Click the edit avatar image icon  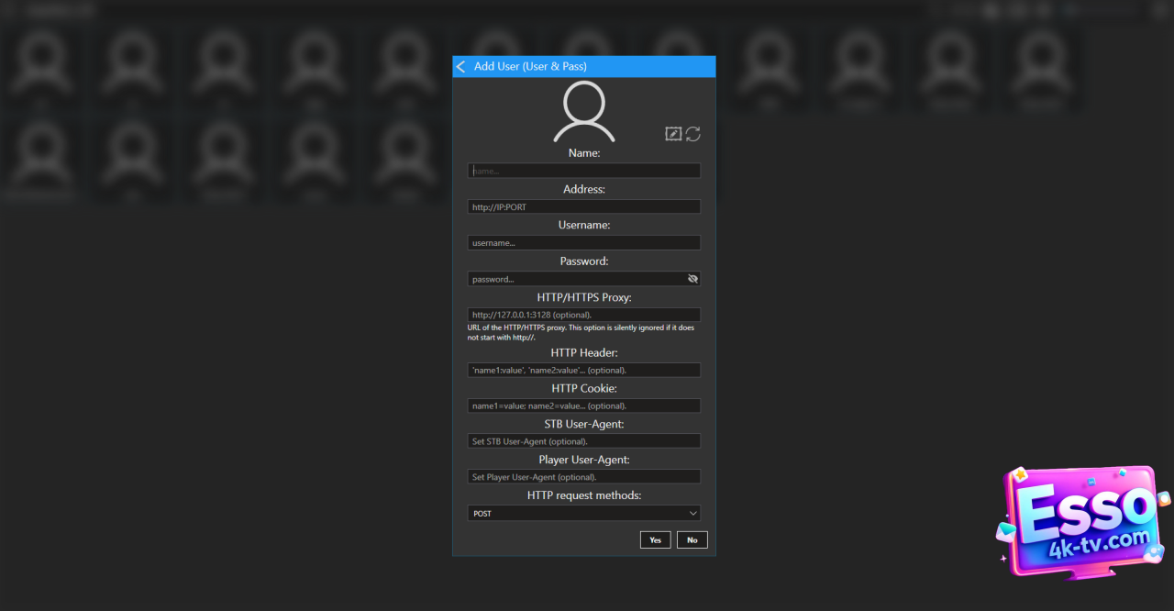click(x=673, y=134)
